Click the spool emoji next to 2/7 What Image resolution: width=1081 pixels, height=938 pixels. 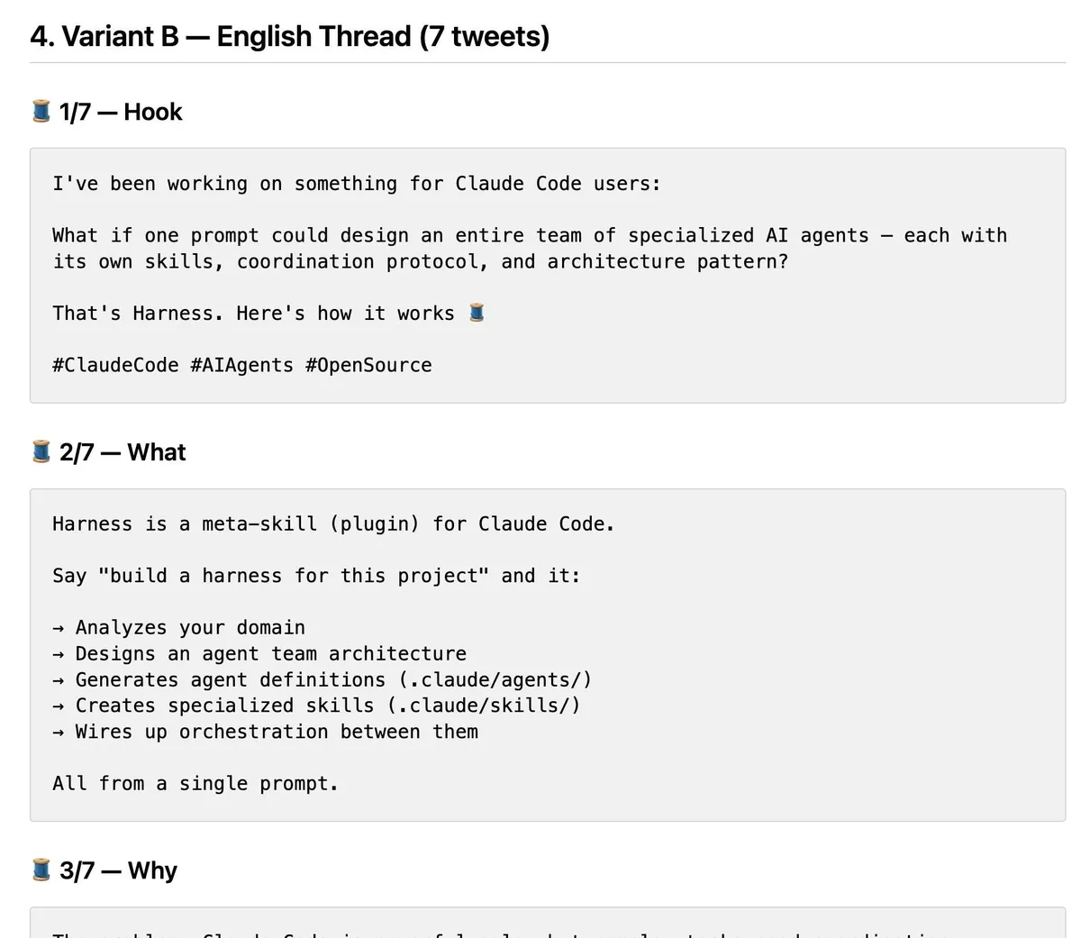click(x=41, y=451)
